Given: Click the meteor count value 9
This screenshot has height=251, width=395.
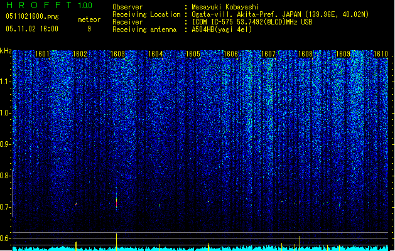Looking at the screenshot, I should 89,29.
